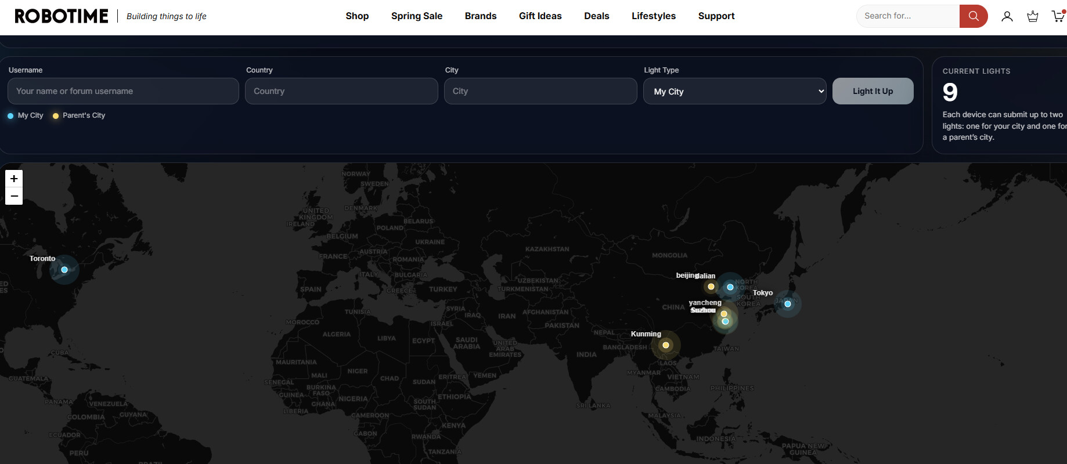The height and width of the screenshot is (464, 1067).
Task: Zoom in on the map
Action: pos(14,179)
